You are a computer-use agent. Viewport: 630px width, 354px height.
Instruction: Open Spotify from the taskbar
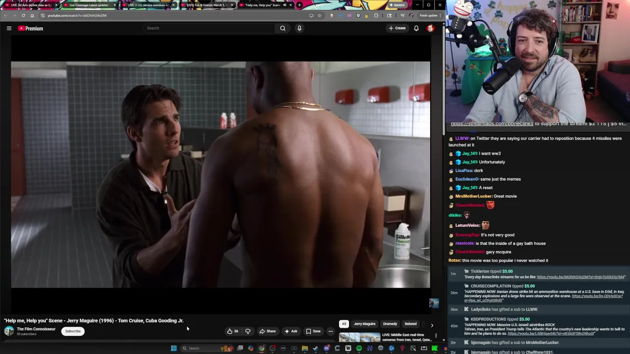tap(359, 348)
